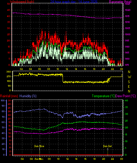Click "18" on the rainfall axis

tap(9, 122)
